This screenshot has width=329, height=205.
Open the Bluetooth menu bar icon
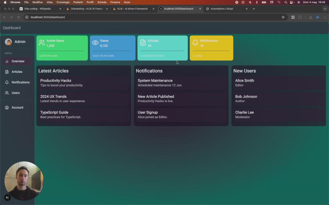click(257, 2)
